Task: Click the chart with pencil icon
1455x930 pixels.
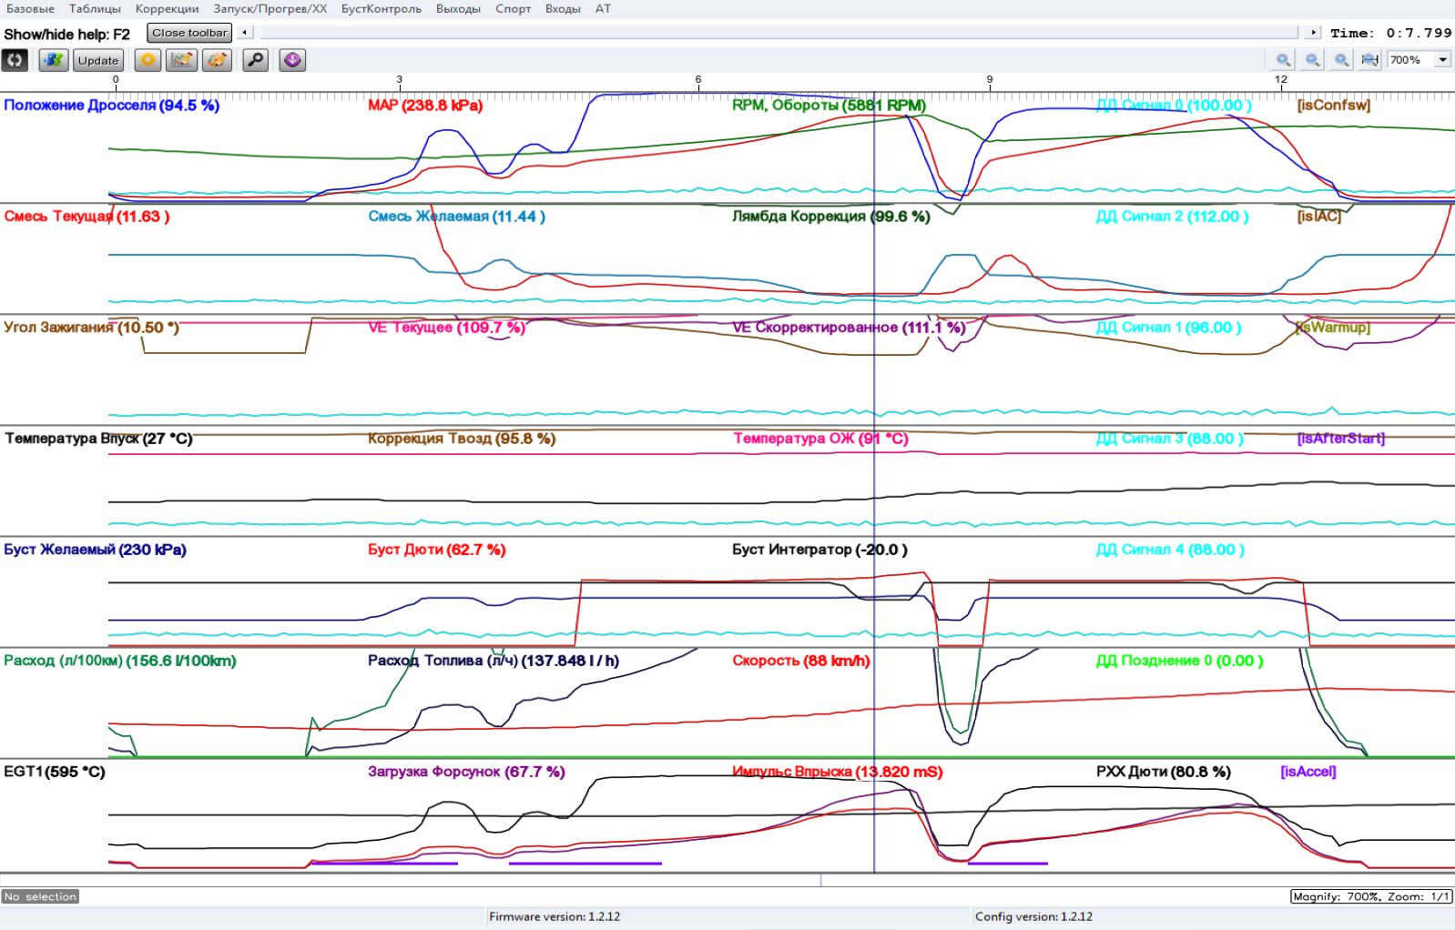Action: pos(182,60)
